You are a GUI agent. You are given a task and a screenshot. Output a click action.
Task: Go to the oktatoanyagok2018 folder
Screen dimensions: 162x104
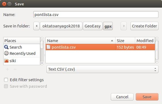61,26
